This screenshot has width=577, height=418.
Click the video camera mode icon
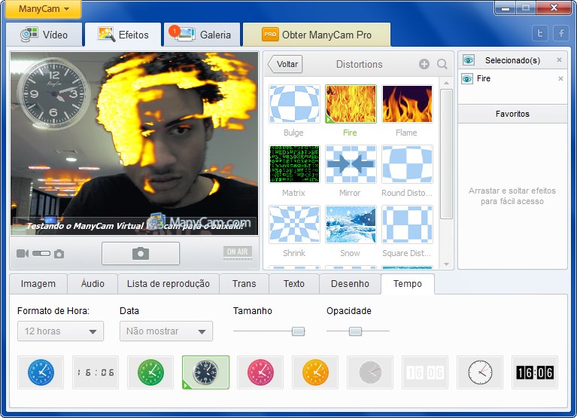pyautogui.click(x=23, y=253)
